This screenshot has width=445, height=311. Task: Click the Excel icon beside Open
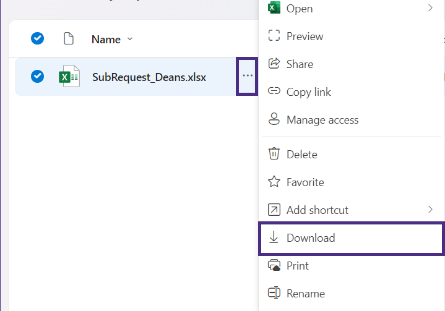(274, 8)
